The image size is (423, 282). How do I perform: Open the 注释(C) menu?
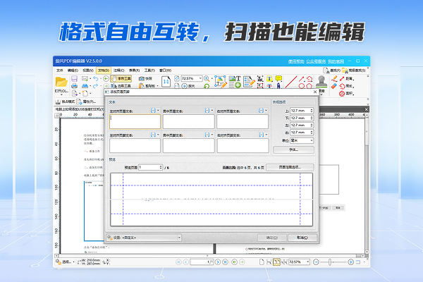(x=118, y=70)
